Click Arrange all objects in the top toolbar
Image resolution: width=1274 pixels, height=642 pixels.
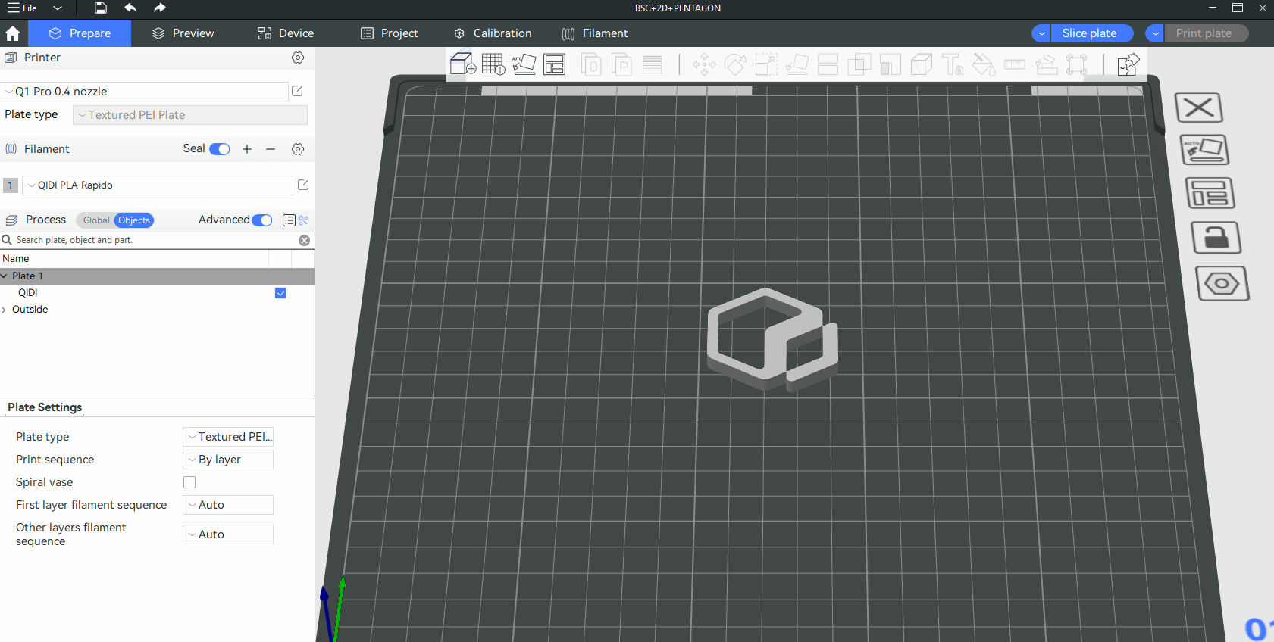555,64
